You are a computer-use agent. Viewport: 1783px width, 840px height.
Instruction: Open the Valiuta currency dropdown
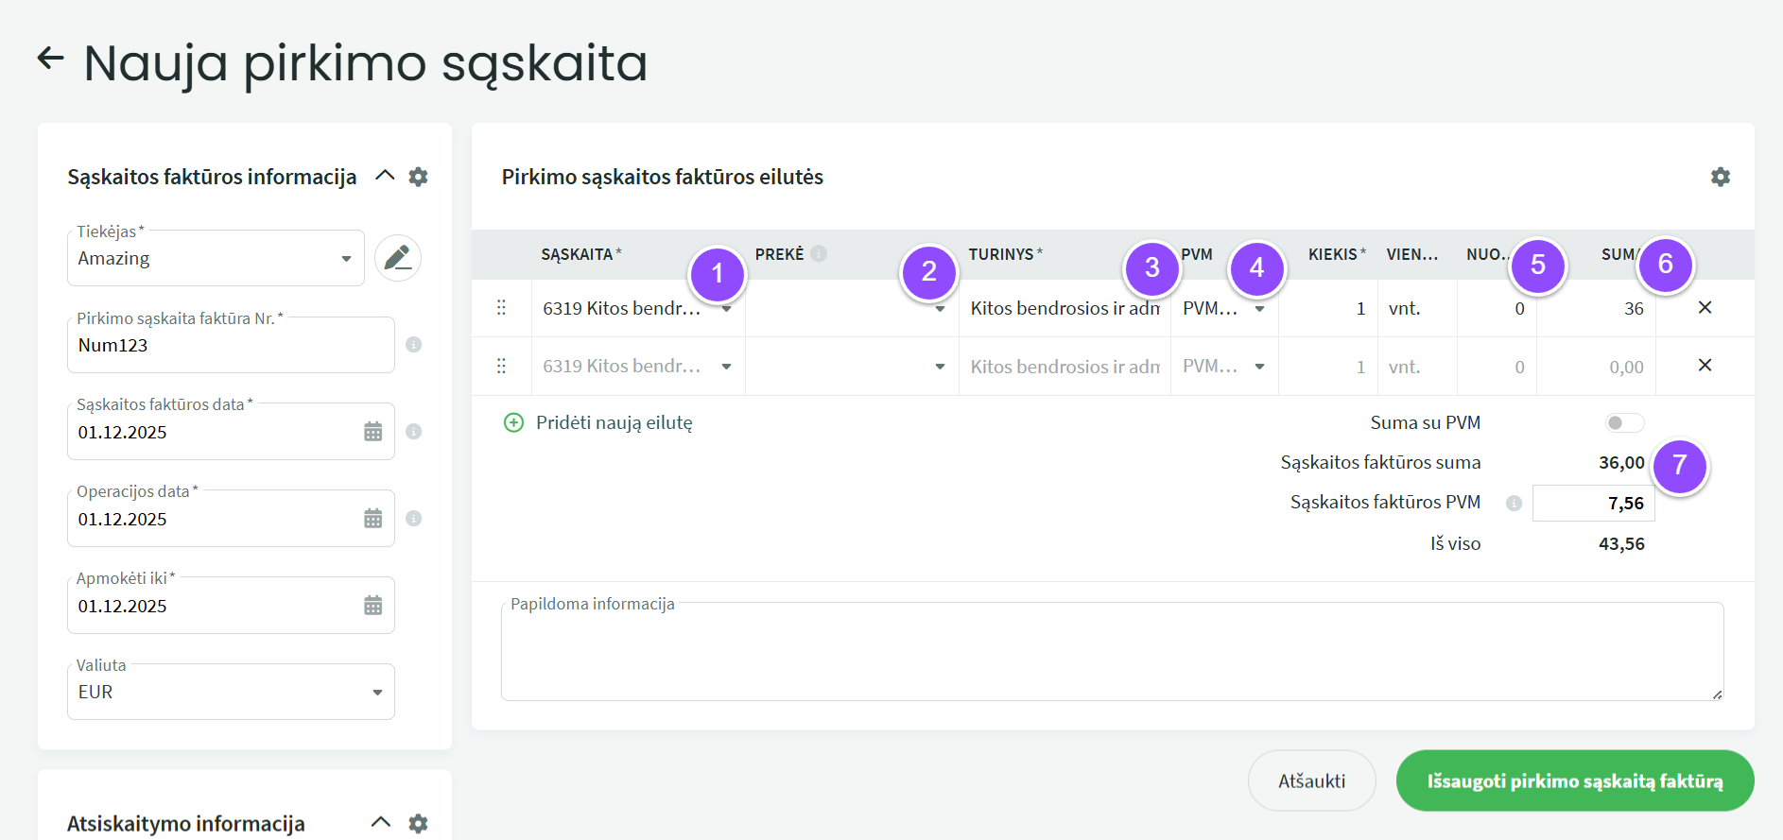[x=377, y=693]
